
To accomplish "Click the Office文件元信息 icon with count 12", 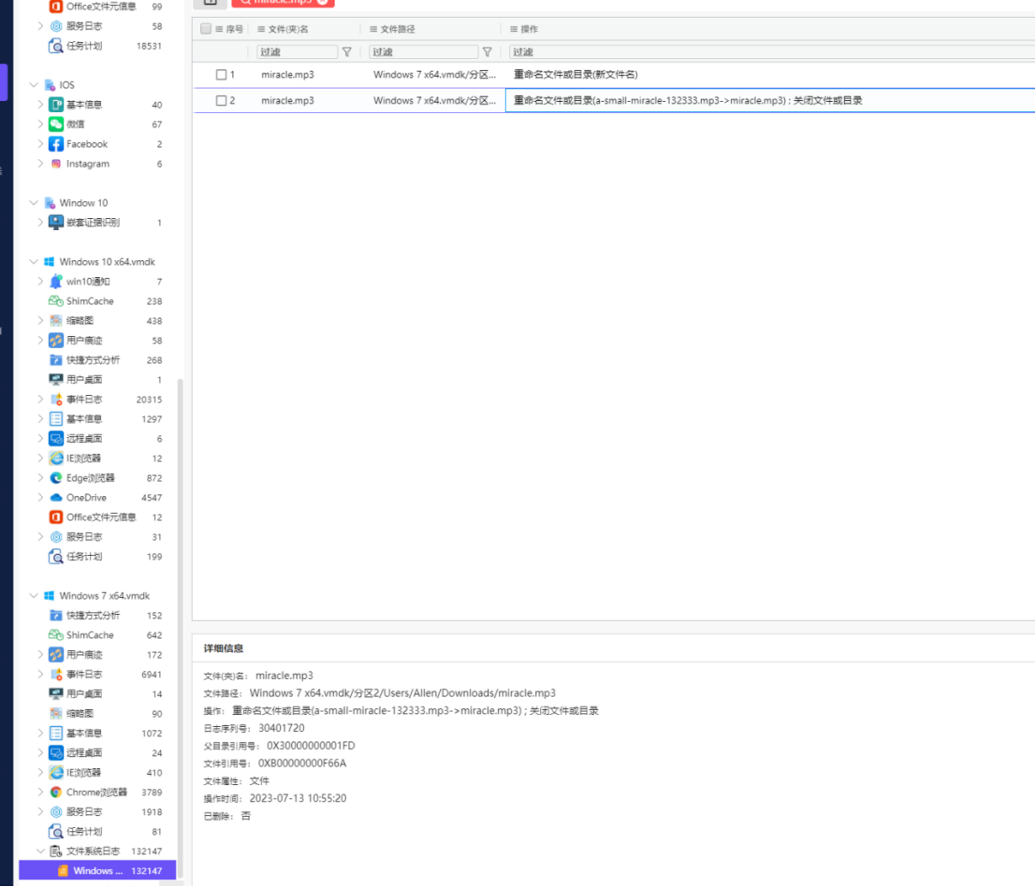I will pos(56,517).
